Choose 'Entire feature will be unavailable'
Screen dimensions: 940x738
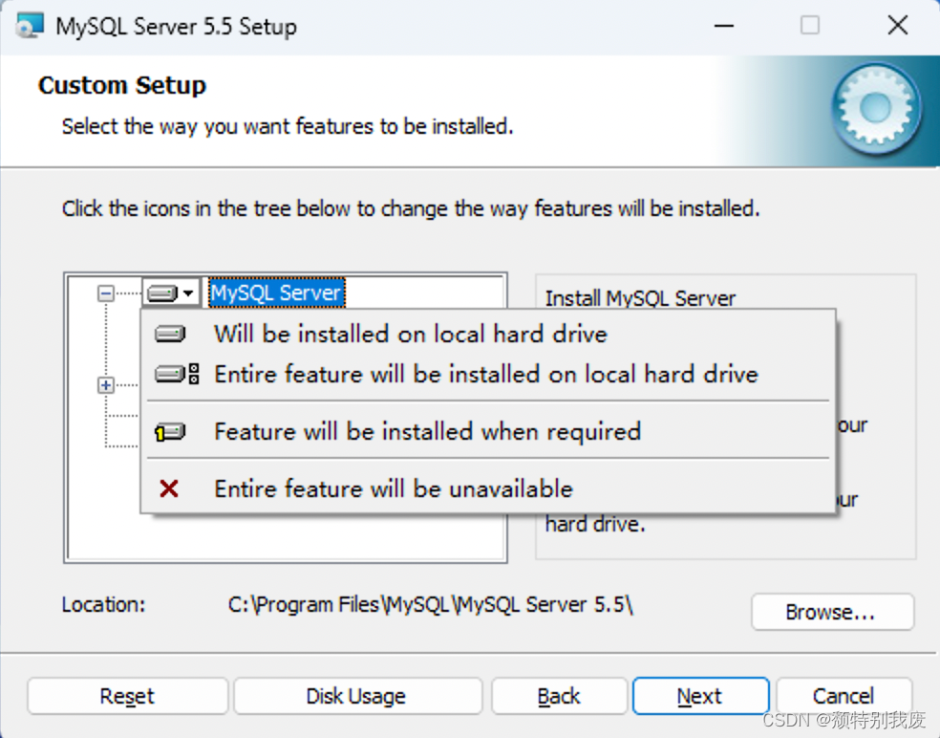click(392, 488)
